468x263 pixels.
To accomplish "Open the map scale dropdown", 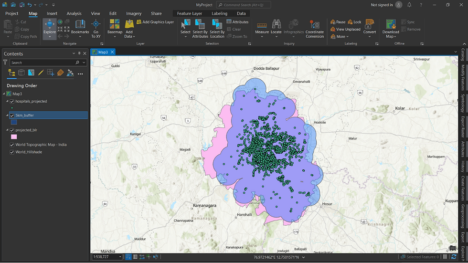I will (x=120, y=257).
